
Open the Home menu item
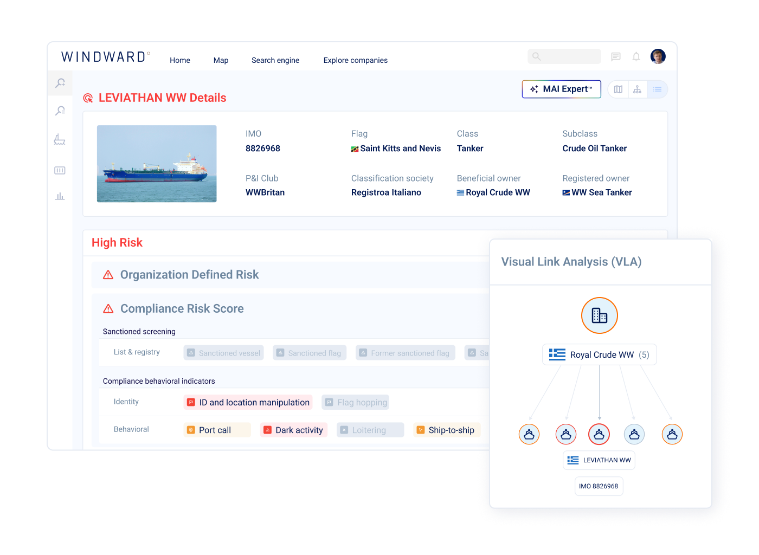pyautogui.click(x=180, y=60)
